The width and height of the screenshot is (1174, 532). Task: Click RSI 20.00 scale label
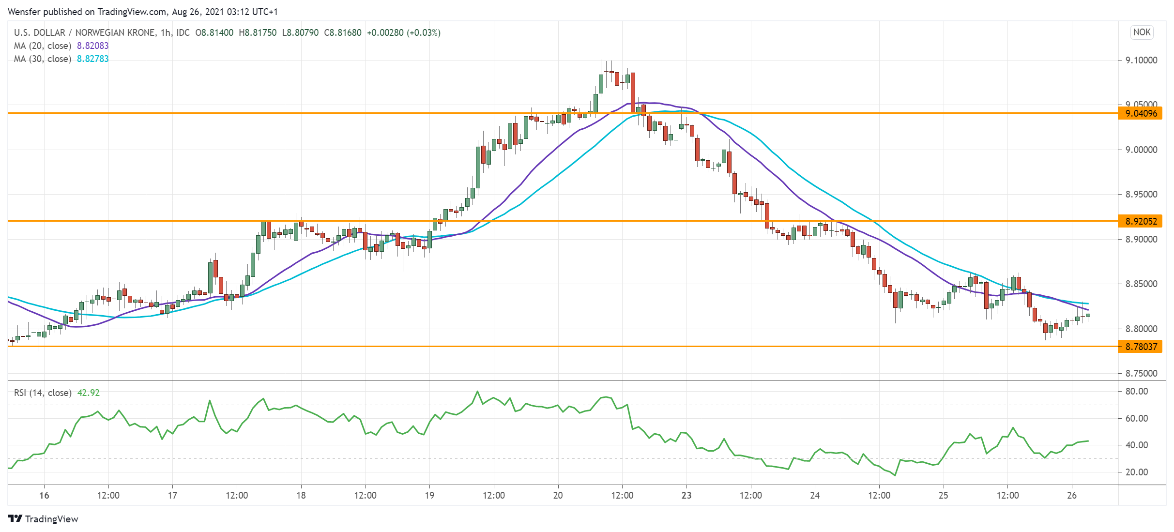click(x=1136, y=472)
